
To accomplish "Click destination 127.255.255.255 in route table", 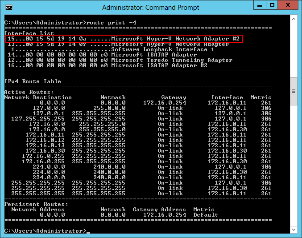I will [38, 119].
